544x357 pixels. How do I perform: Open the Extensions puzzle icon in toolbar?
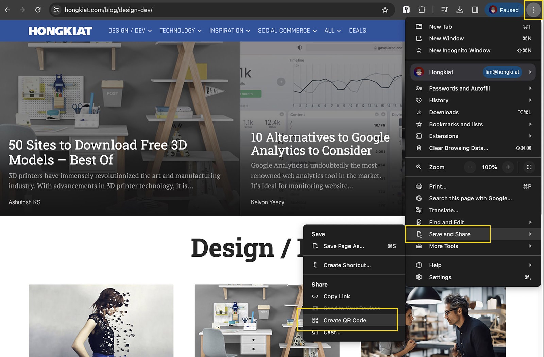pos(422,10)
